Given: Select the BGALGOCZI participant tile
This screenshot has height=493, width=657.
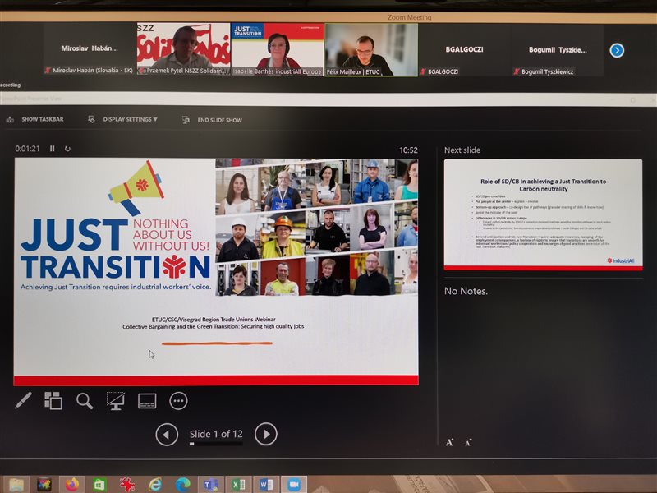Looking at the screenshot, I should click(x=464, y=50).
